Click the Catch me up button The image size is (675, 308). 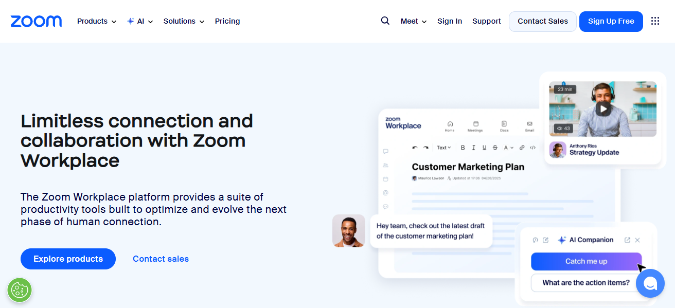(586, 261)
